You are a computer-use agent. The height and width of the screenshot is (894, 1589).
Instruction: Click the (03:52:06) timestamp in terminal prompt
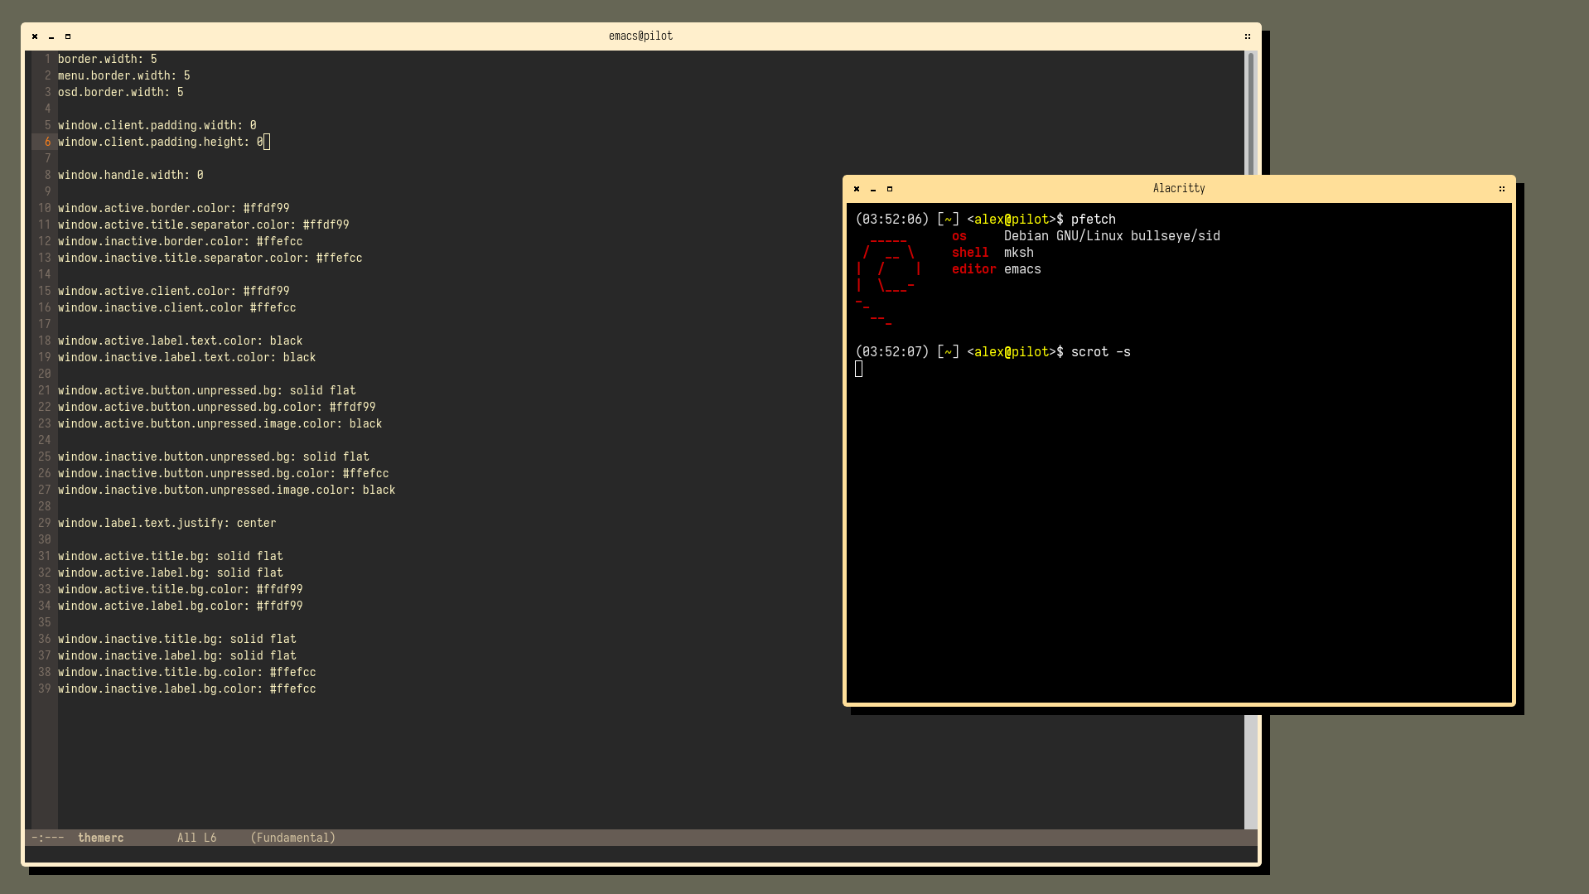tap(892, 220)
